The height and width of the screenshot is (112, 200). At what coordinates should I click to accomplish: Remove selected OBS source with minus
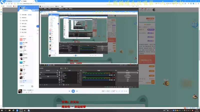point(61,85)
